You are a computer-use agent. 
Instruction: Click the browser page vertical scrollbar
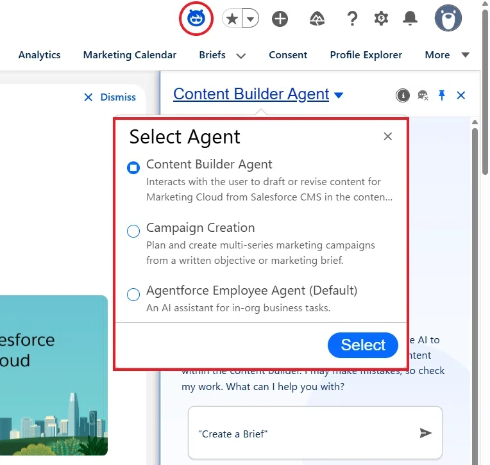pyautogui.click(x=485, y=92)
